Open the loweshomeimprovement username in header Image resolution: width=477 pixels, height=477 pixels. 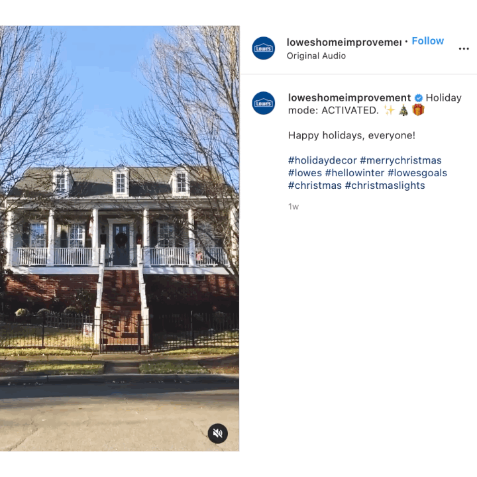coord(344,42)
